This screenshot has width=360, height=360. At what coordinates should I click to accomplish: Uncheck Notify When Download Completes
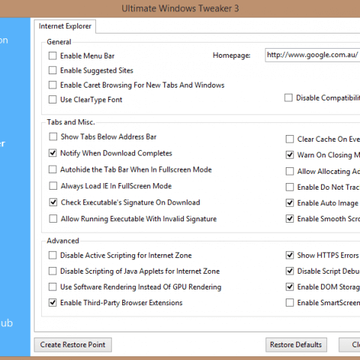[x=52, y=153]
